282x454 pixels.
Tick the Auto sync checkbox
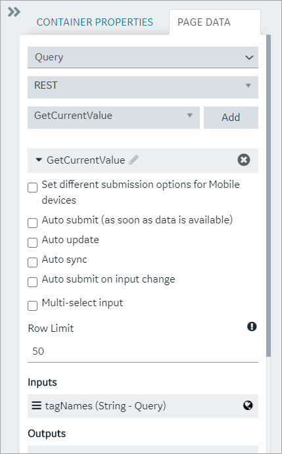tap(32, 262)
